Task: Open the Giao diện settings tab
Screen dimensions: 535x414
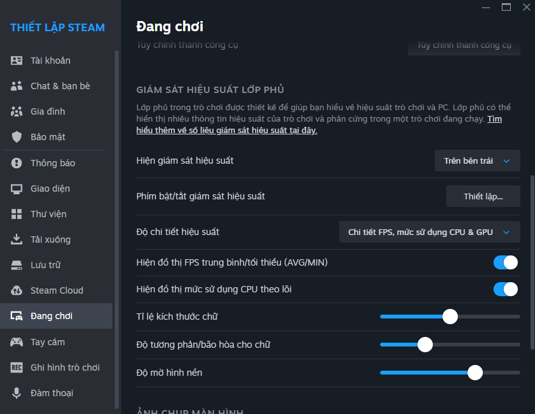Action: [x=50, y=189]
